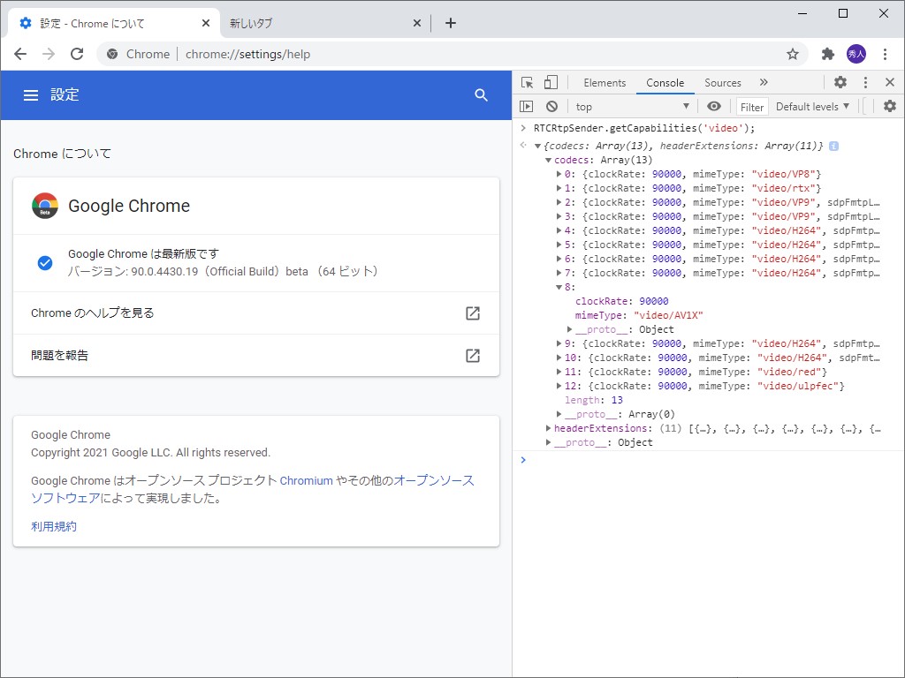
Task: Expand the headerExtensions array
Action: coord(549,428)
